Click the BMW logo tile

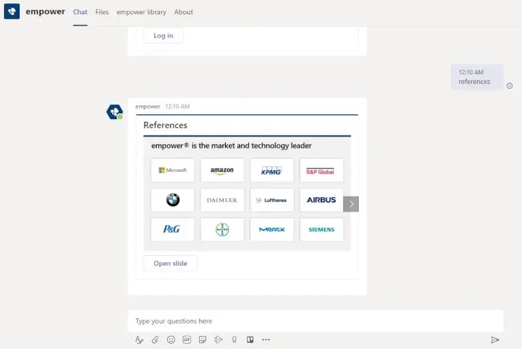(x=172, y=200)
